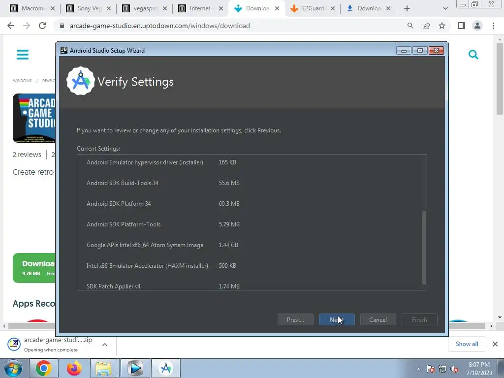Close the E2Guardian browser tab
Image resolution: width=504 pixels, height=378 pixels.
[x=333, y=8]
